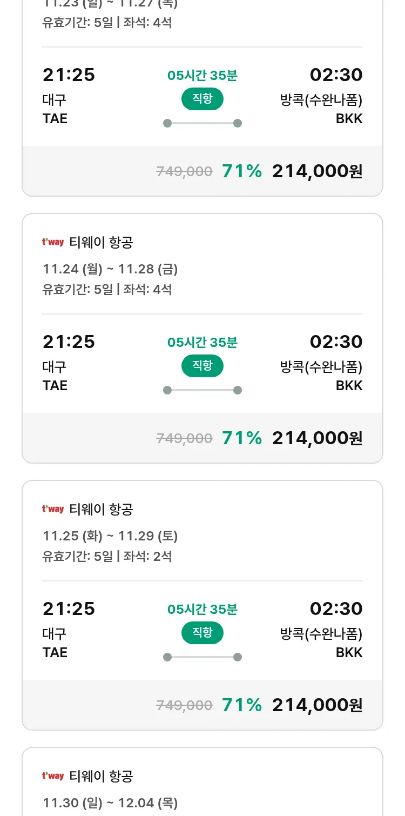Tap the t'way logo on the 11.25 flight card
This screenshot has height=816, width=405.
pos(53,509)
